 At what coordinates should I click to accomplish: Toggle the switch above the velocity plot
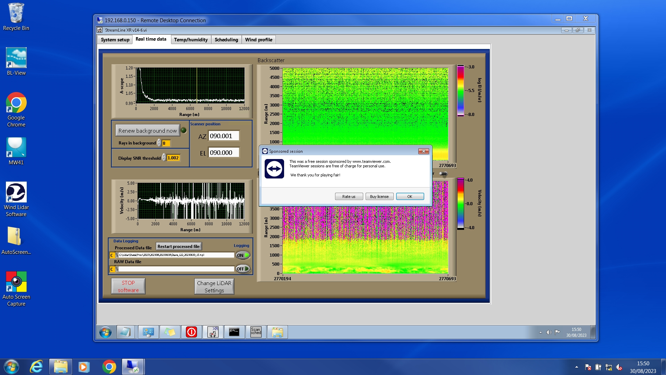[x=443, y=174]
